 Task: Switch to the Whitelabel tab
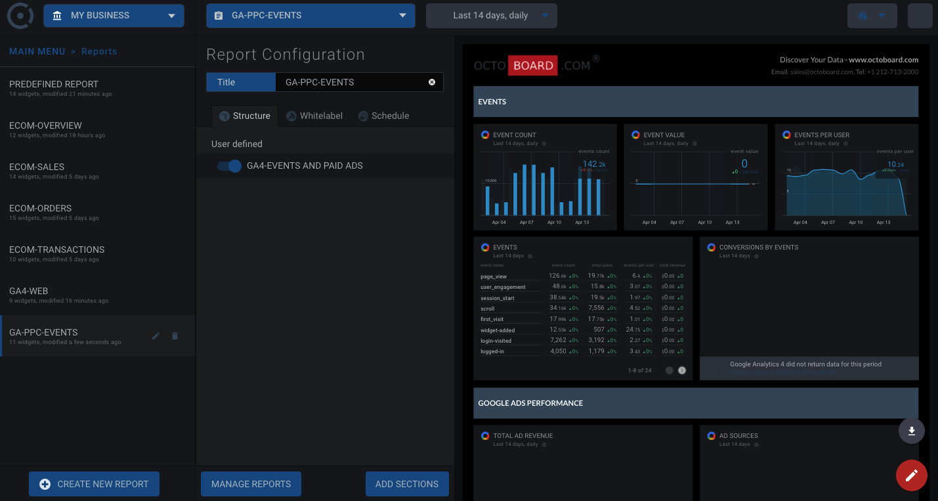314,116
